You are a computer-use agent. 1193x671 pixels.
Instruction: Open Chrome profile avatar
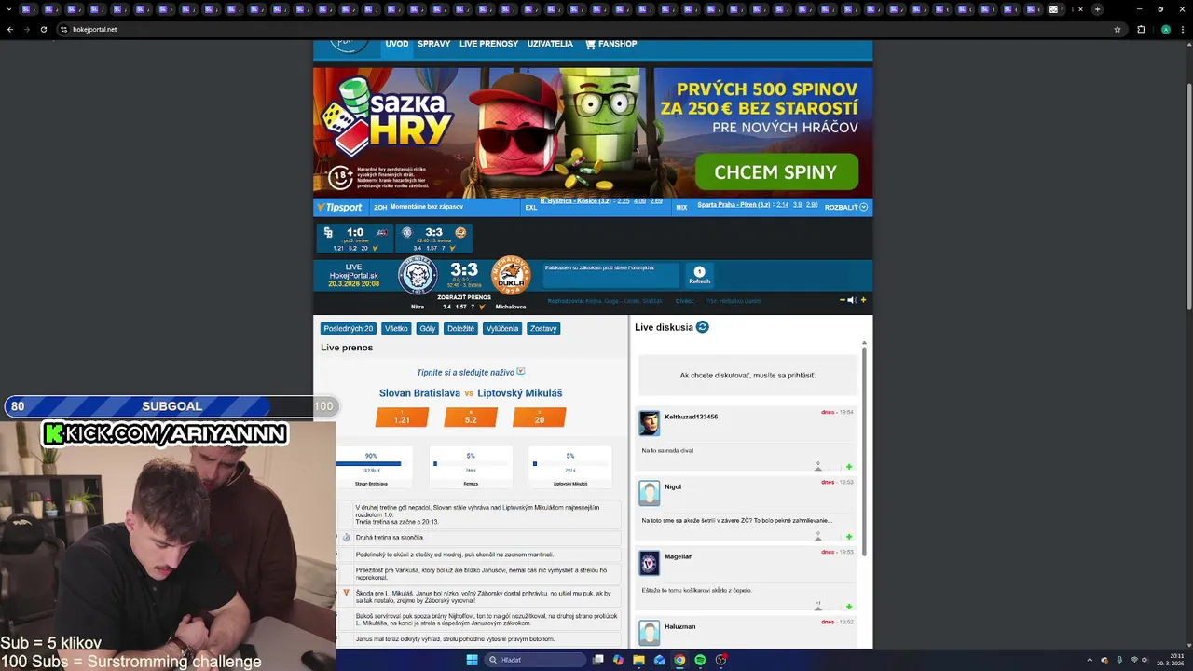click(1165, 29)
